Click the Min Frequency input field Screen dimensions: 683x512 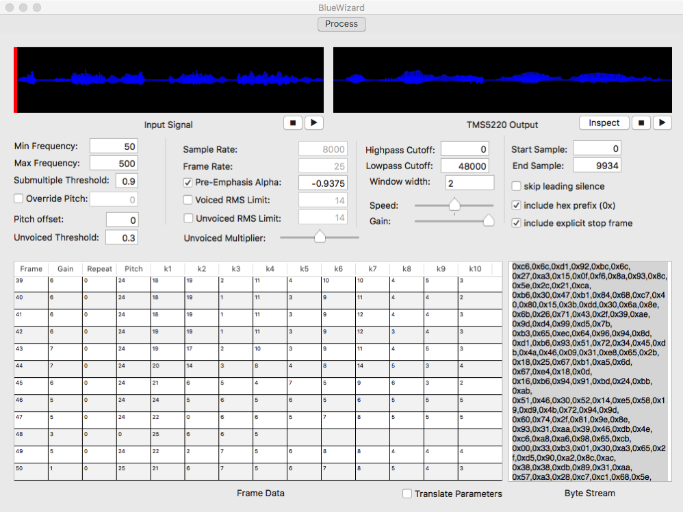coord(114,146)
